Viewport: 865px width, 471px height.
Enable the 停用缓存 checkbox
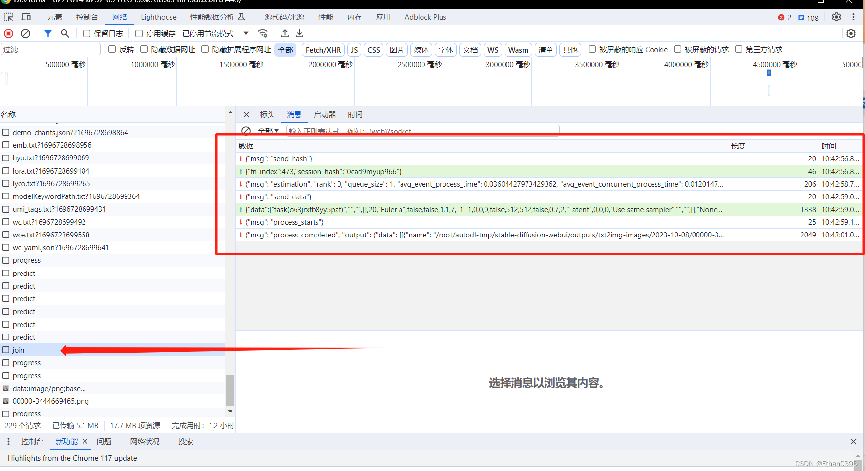point(139,33)
